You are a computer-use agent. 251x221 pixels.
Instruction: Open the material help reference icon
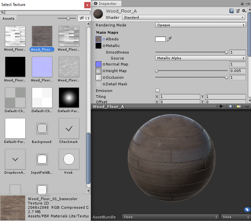click(x=232, y=11)
